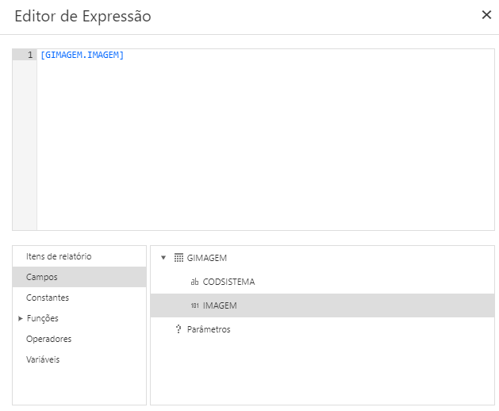Select the Itens de relatório category
The width and height of the screenshot is (499, 411).
coord(59,256)
